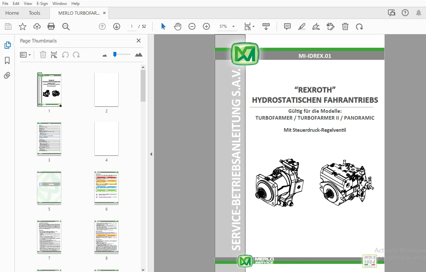426x272 pixels.
Task: Open the notifications bell
Action: coord(418,13)
